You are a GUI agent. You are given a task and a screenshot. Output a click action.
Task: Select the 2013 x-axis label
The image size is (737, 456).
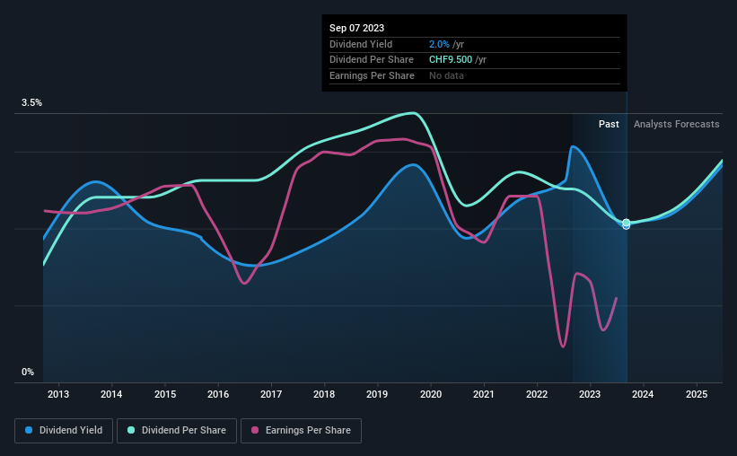click(58, 394)
